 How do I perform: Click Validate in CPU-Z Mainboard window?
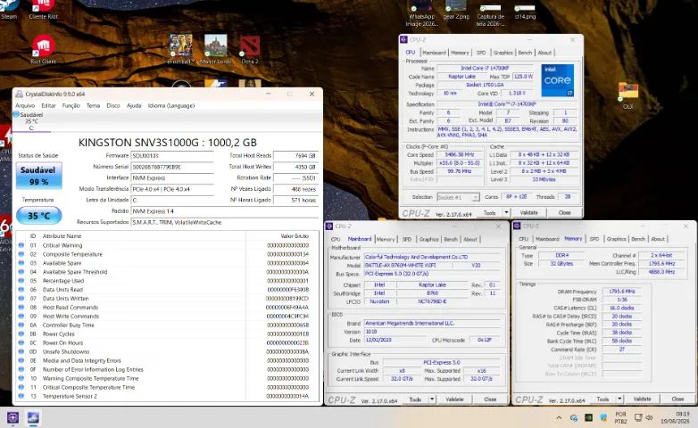[x=454, y=399]
